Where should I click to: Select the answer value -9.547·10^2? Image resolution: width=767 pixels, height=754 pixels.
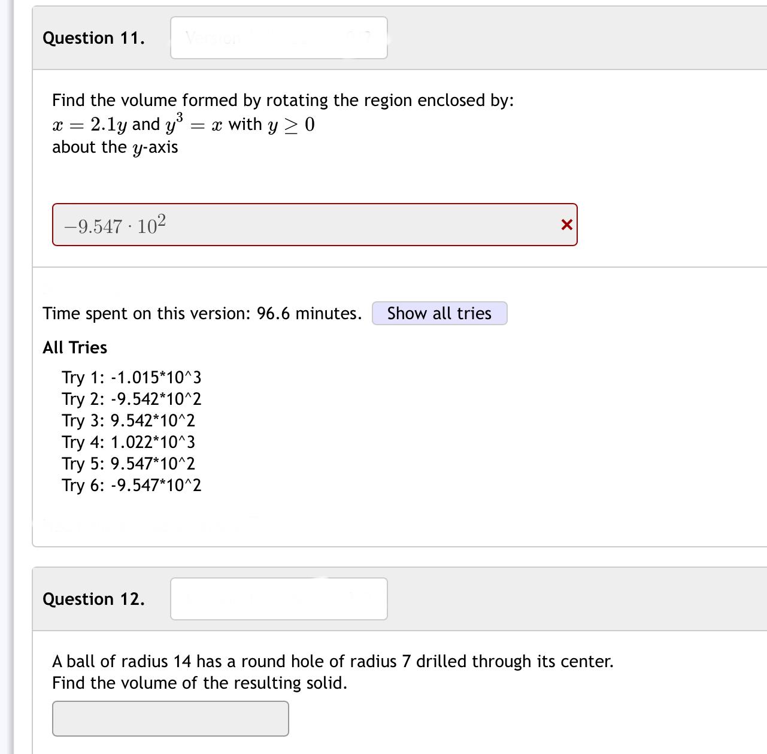click(114, 225)
